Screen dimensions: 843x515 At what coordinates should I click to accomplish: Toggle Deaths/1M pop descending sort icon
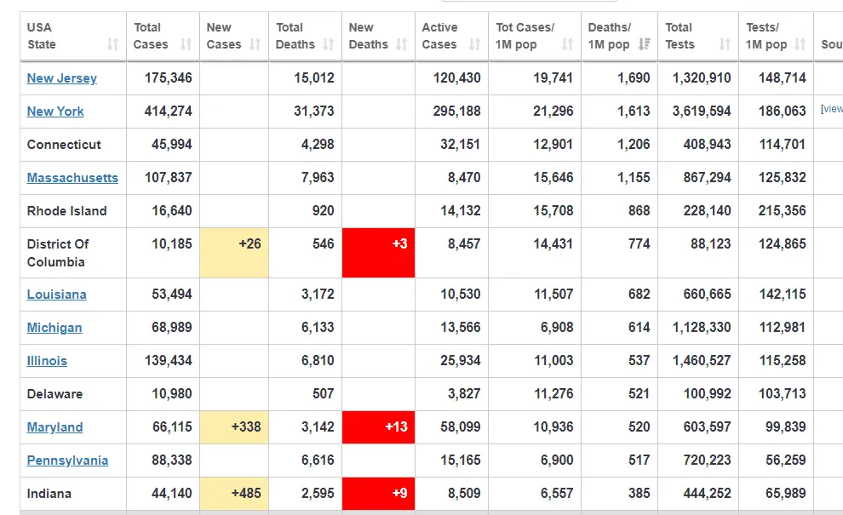click(645, 44)
